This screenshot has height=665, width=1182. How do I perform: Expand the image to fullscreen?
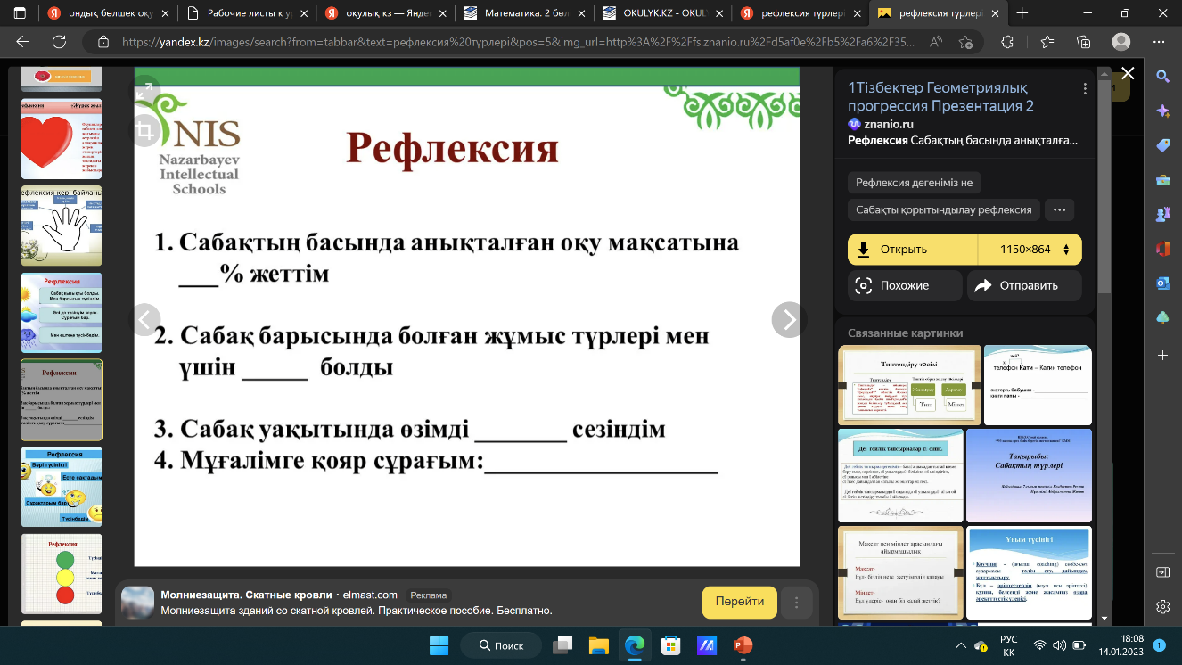pos(146,93)
